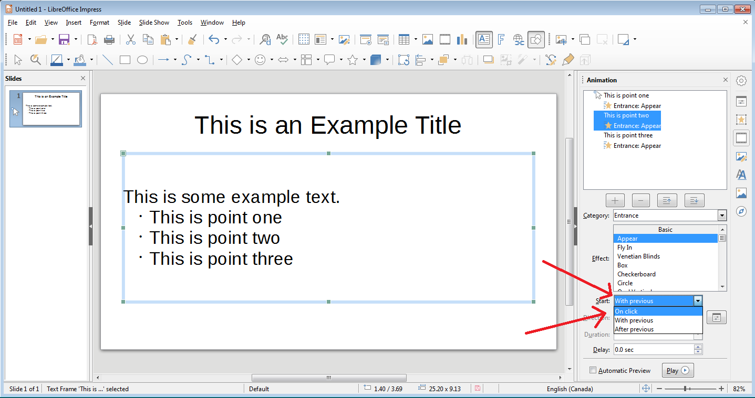Move the animation effect down
This screenshot has height=398, width=755.
pyautogui.click(x=694, y=200)
